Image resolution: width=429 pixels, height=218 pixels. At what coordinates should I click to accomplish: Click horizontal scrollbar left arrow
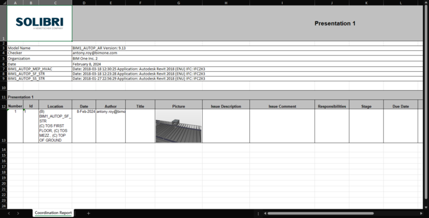click(265, 213)
